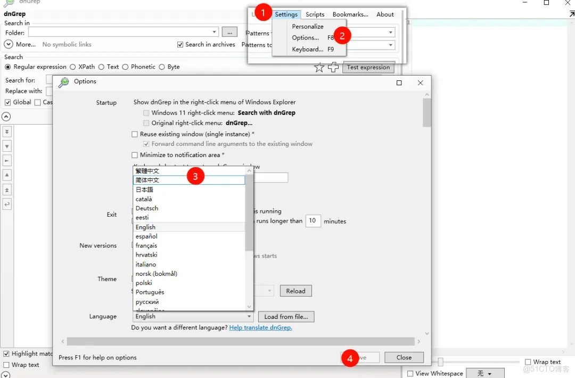
Task: Open the Help translate dnGrep link
Action: (260, 327)
